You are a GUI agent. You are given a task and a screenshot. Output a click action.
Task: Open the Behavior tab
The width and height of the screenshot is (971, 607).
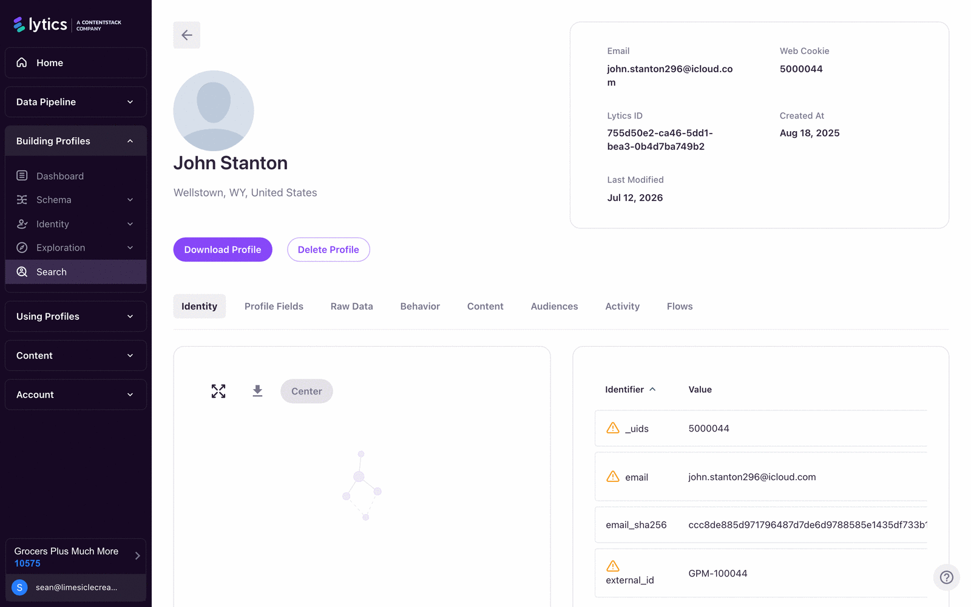(x=420, y=307)
